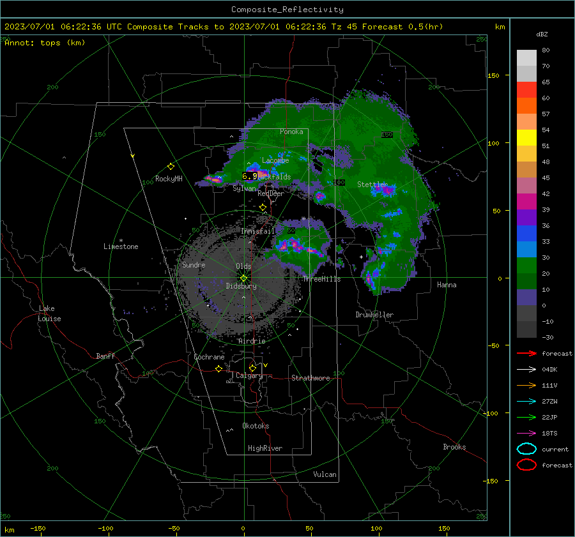This screenshot has height=537, width=575.
Task: Click the Cochrane town label
Action: 209,357
